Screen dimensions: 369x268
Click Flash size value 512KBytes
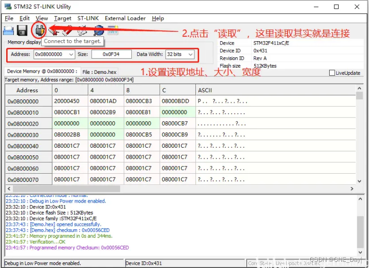coord(265,66)
